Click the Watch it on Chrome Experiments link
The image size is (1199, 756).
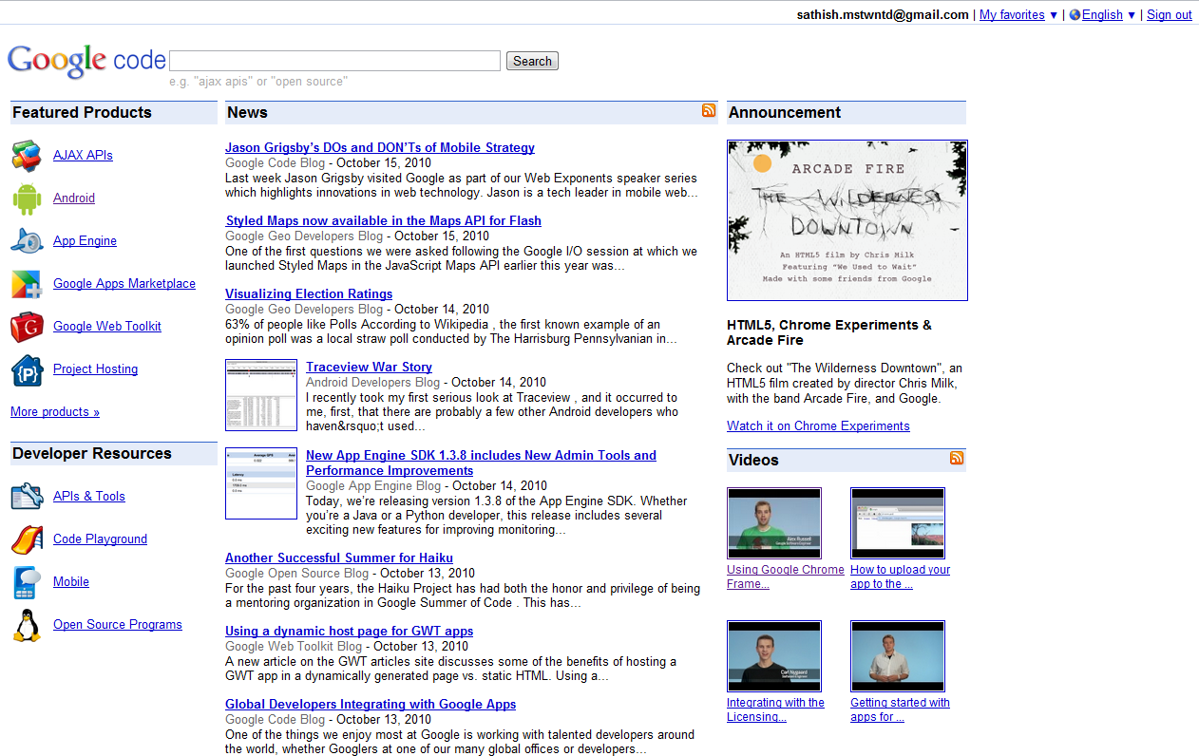(x=818, y=425)
